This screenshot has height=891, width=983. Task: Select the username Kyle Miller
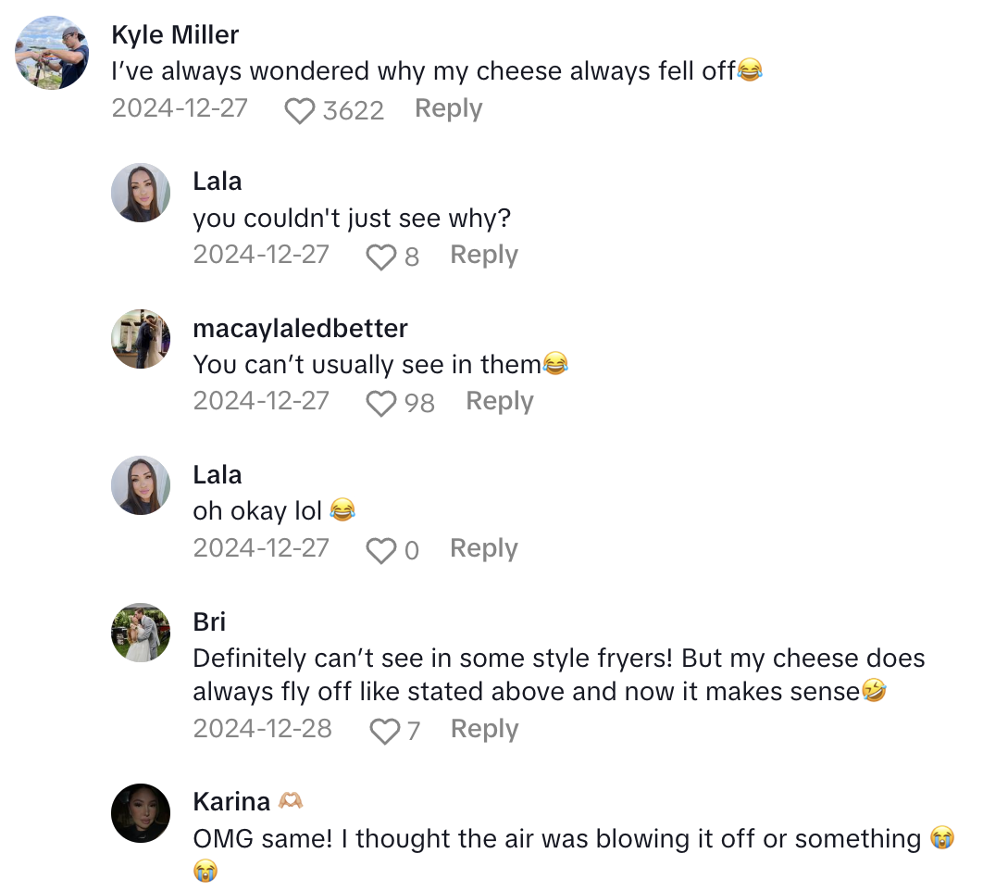tap(175, 34)
